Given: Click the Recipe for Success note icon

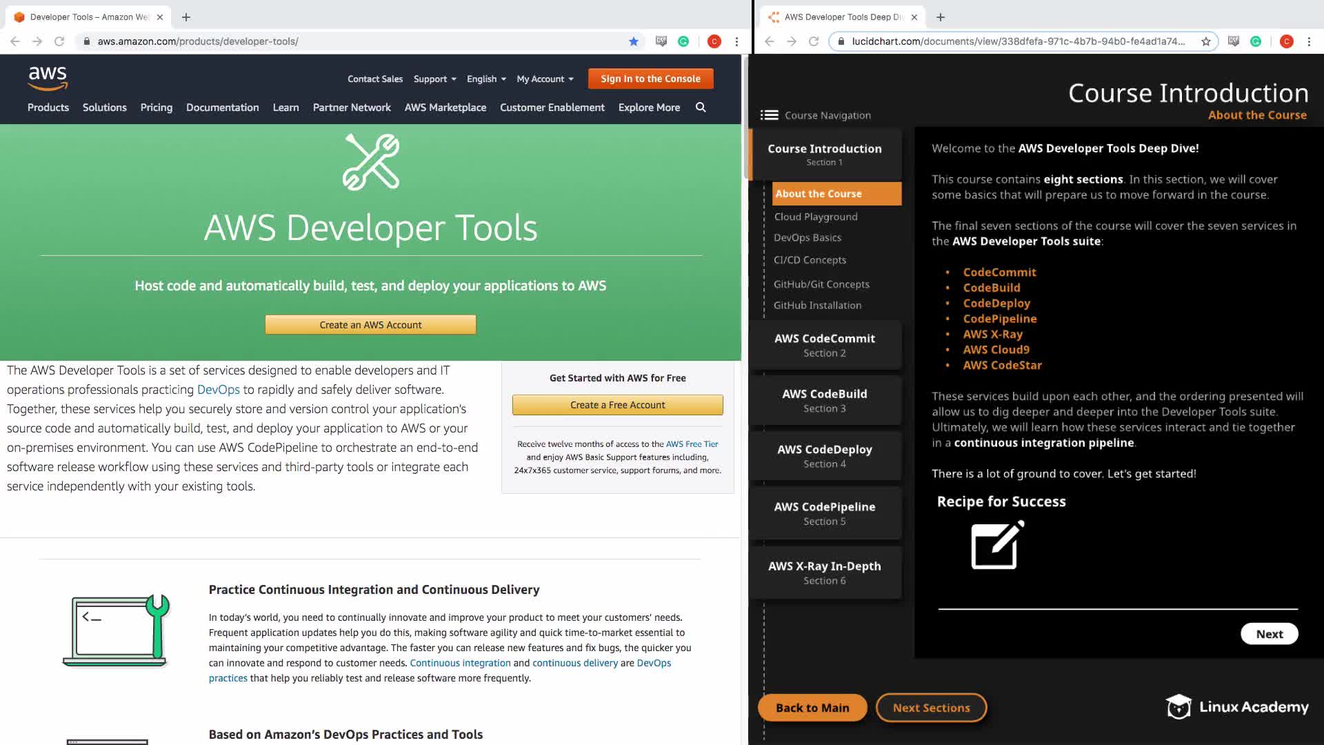Looking at the screenshot, I should (997, 545).
